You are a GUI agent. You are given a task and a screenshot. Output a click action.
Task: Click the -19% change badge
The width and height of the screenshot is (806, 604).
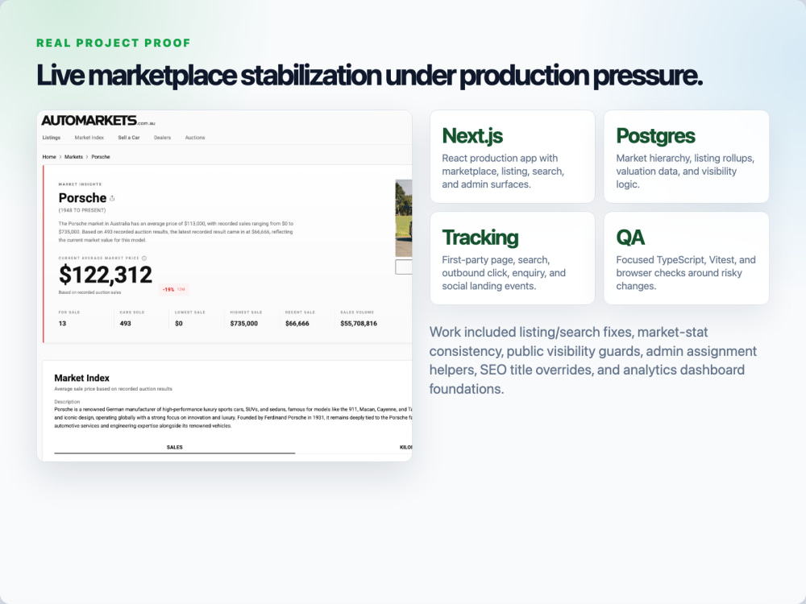(x=174, y=290)
